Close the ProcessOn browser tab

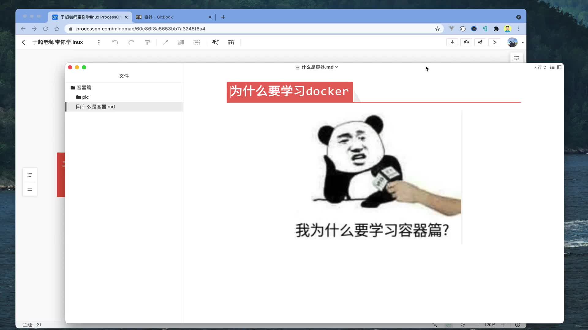[126, 17]
